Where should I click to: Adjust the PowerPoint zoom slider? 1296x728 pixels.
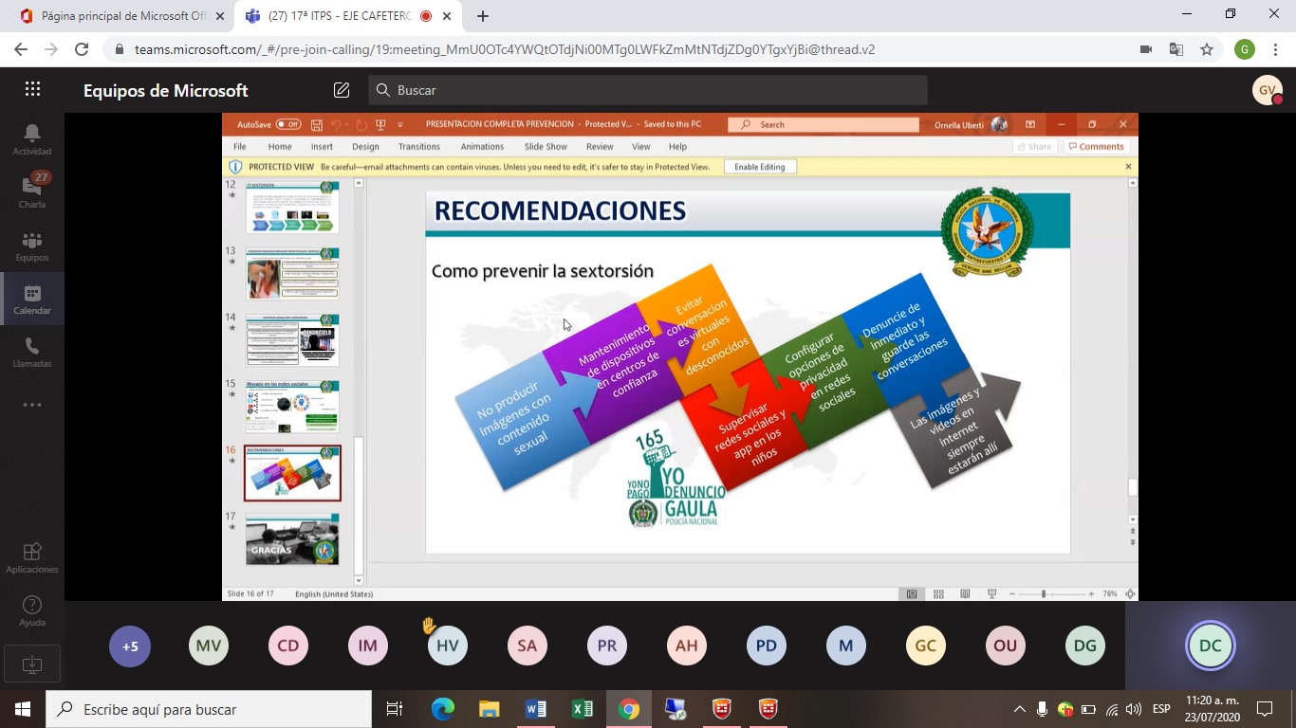[x=1044, y=594]
